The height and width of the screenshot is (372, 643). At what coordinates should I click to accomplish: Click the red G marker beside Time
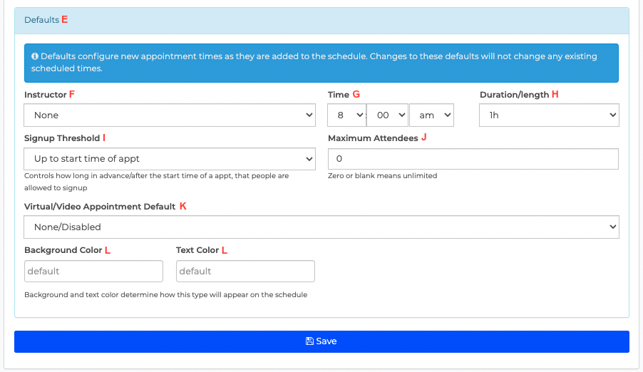356,94
